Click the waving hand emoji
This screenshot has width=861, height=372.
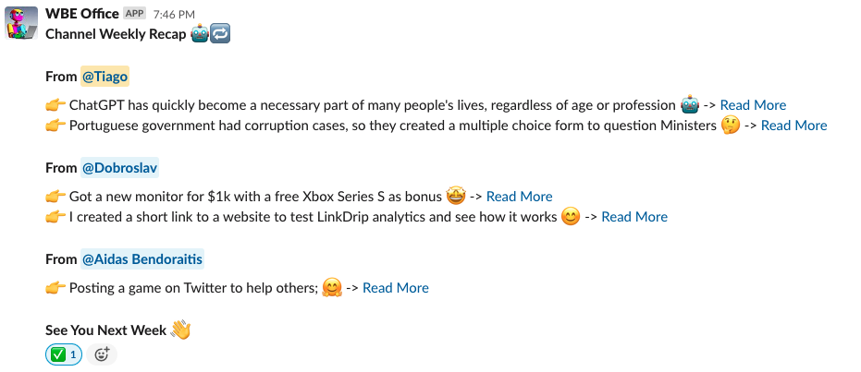click(x=180, y=330)
